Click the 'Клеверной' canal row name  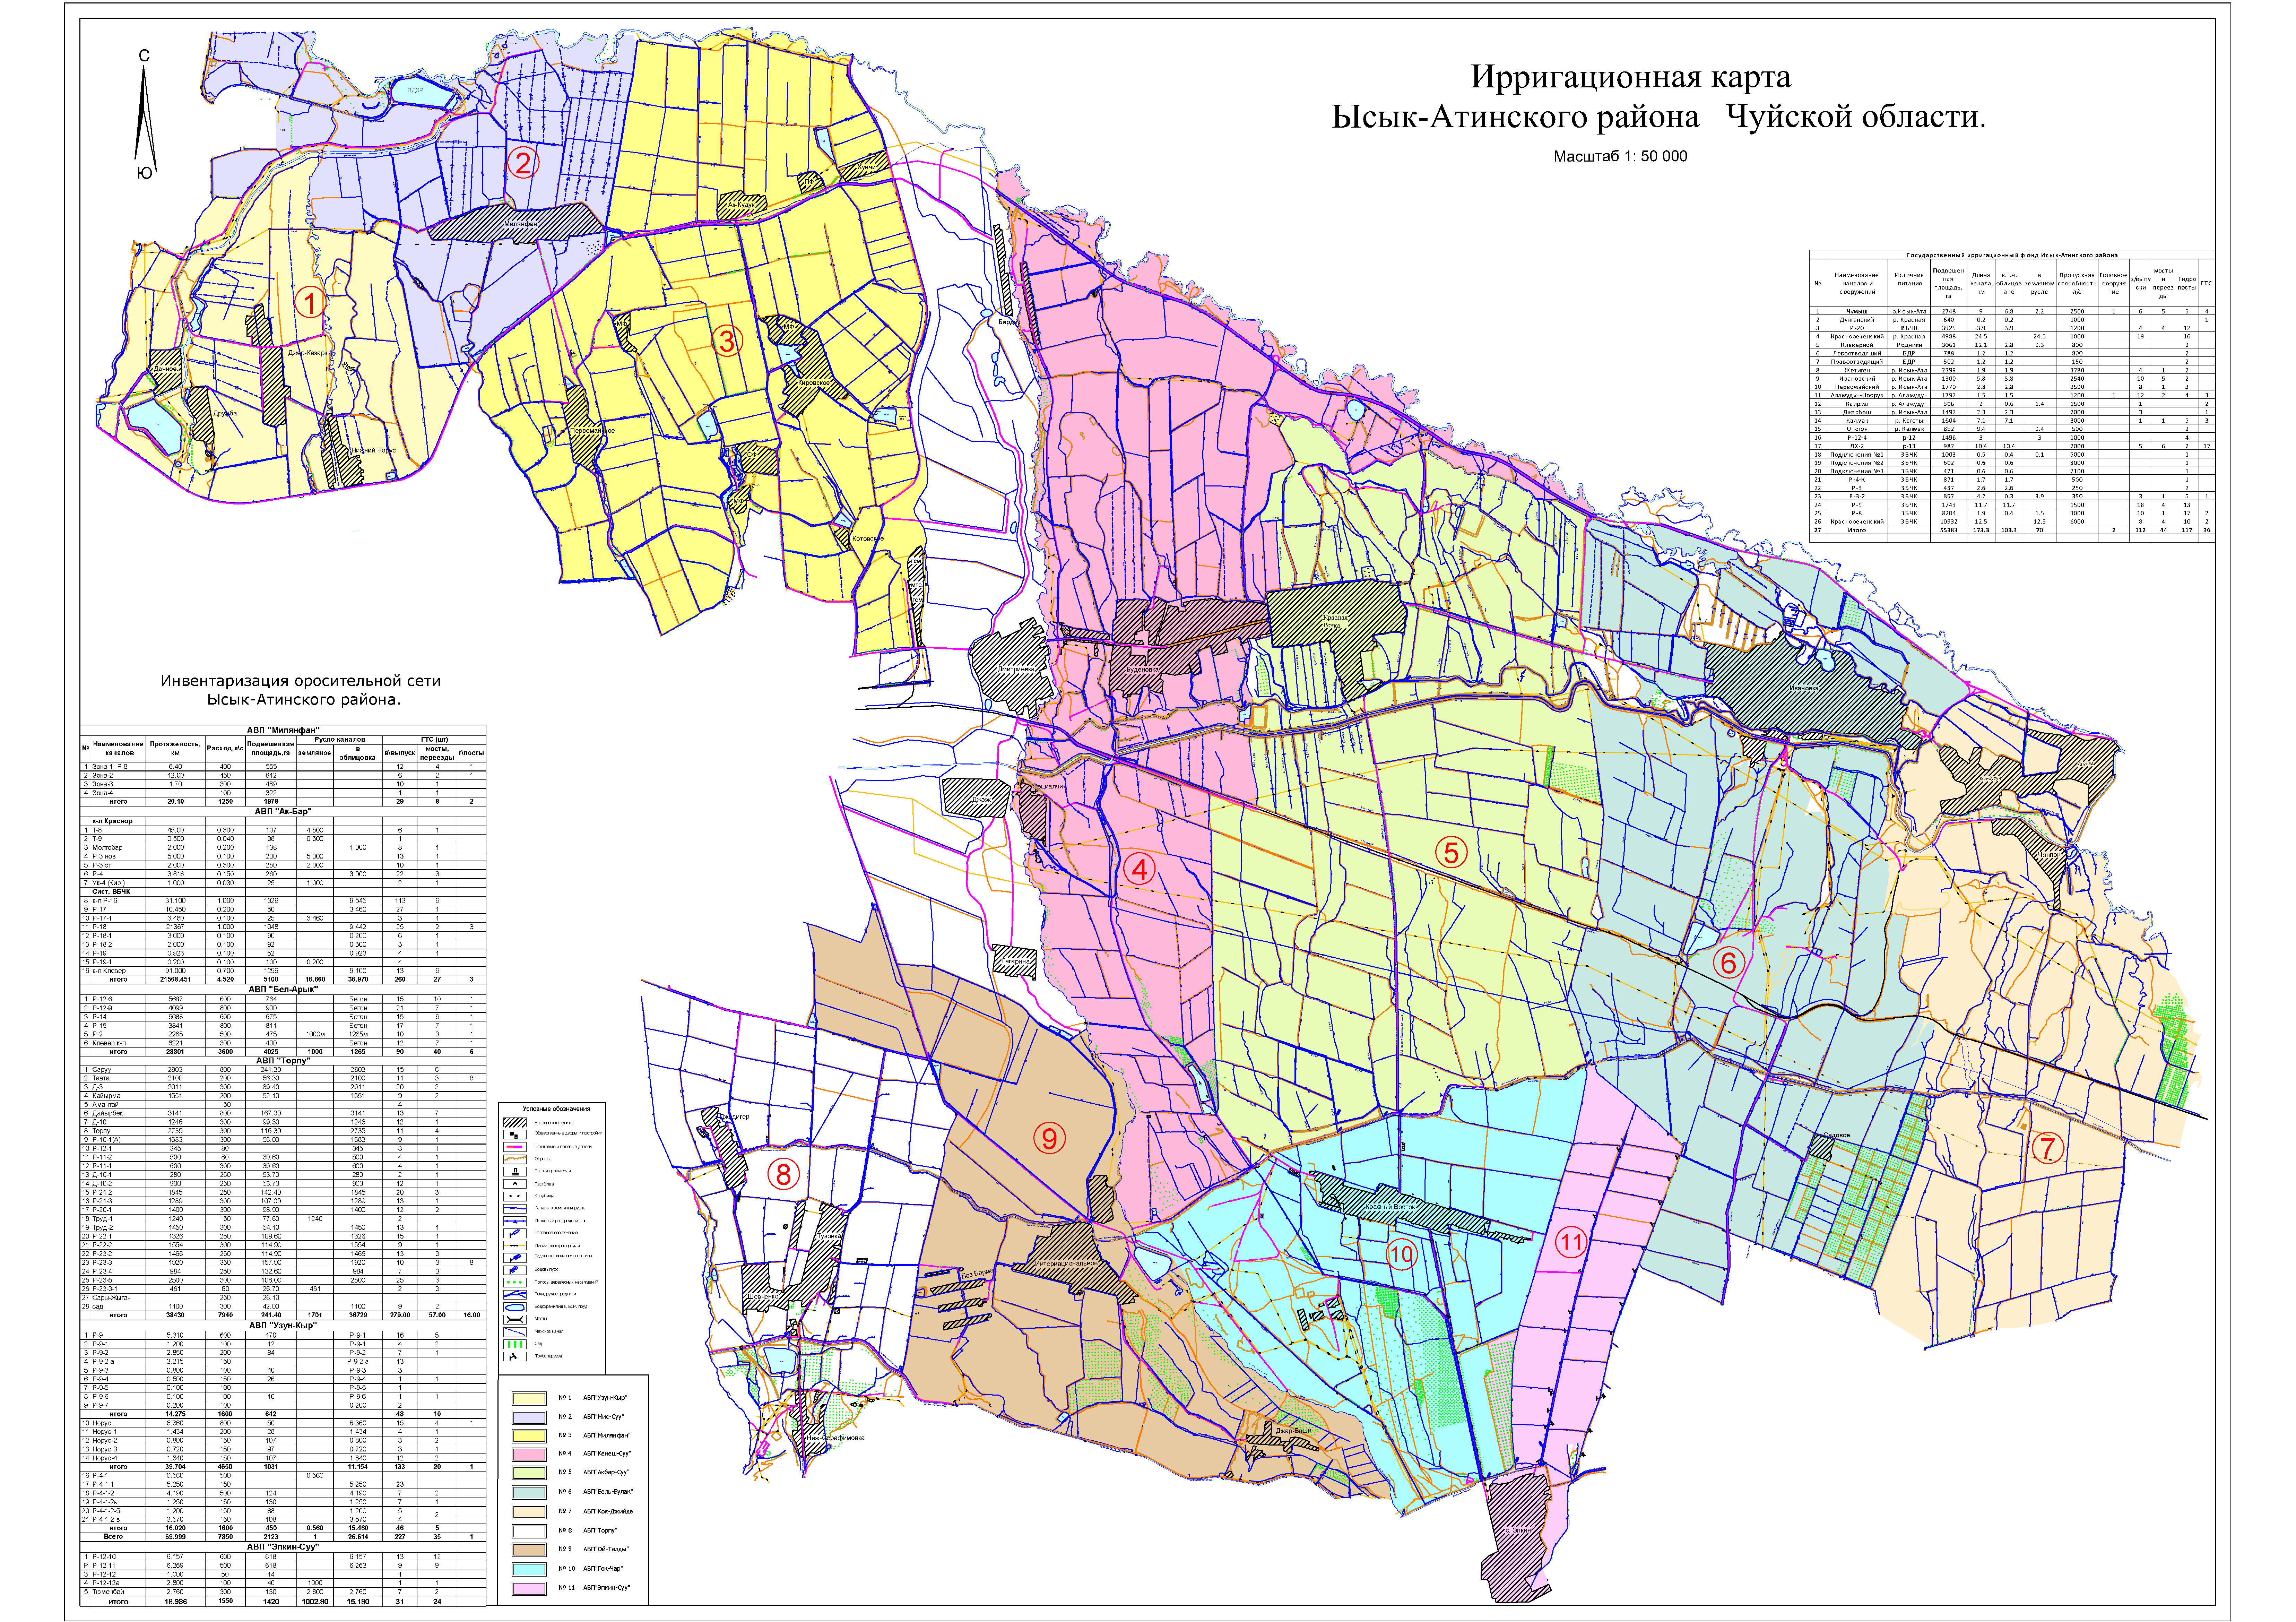[1857, 345]
